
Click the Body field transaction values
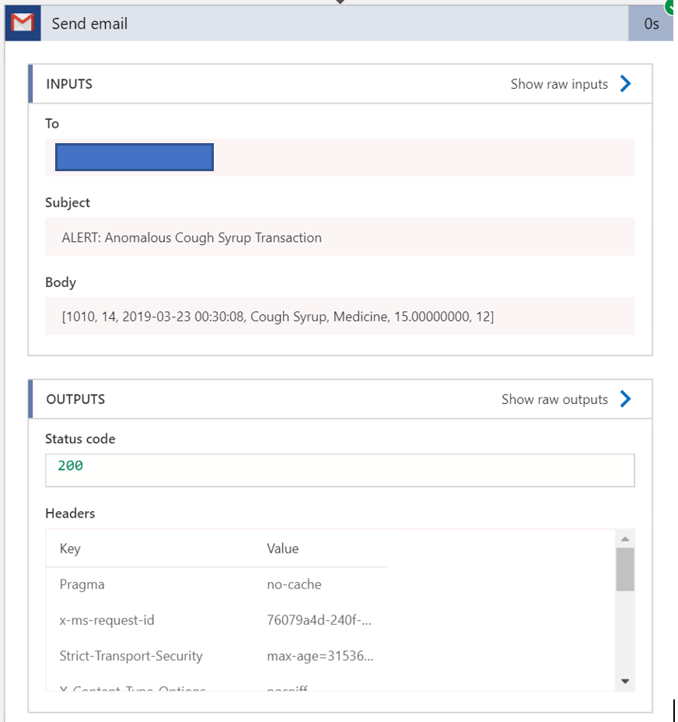pyautogui.click(x=278, y=317)
